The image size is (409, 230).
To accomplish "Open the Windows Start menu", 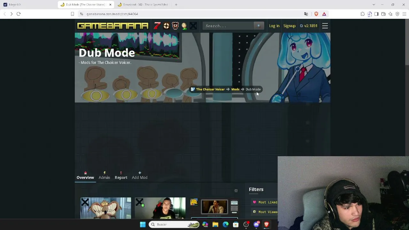I will 143,225.
